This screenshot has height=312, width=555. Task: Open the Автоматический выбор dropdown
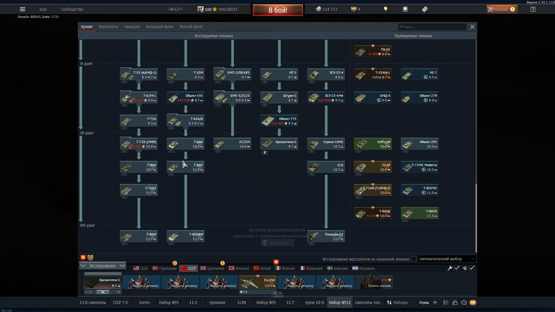click(447, 259)
